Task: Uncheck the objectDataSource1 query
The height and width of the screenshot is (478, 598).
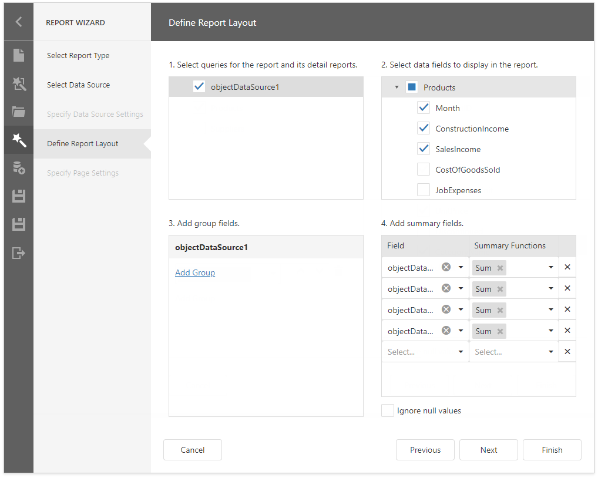Action: (x=199, y=87)
